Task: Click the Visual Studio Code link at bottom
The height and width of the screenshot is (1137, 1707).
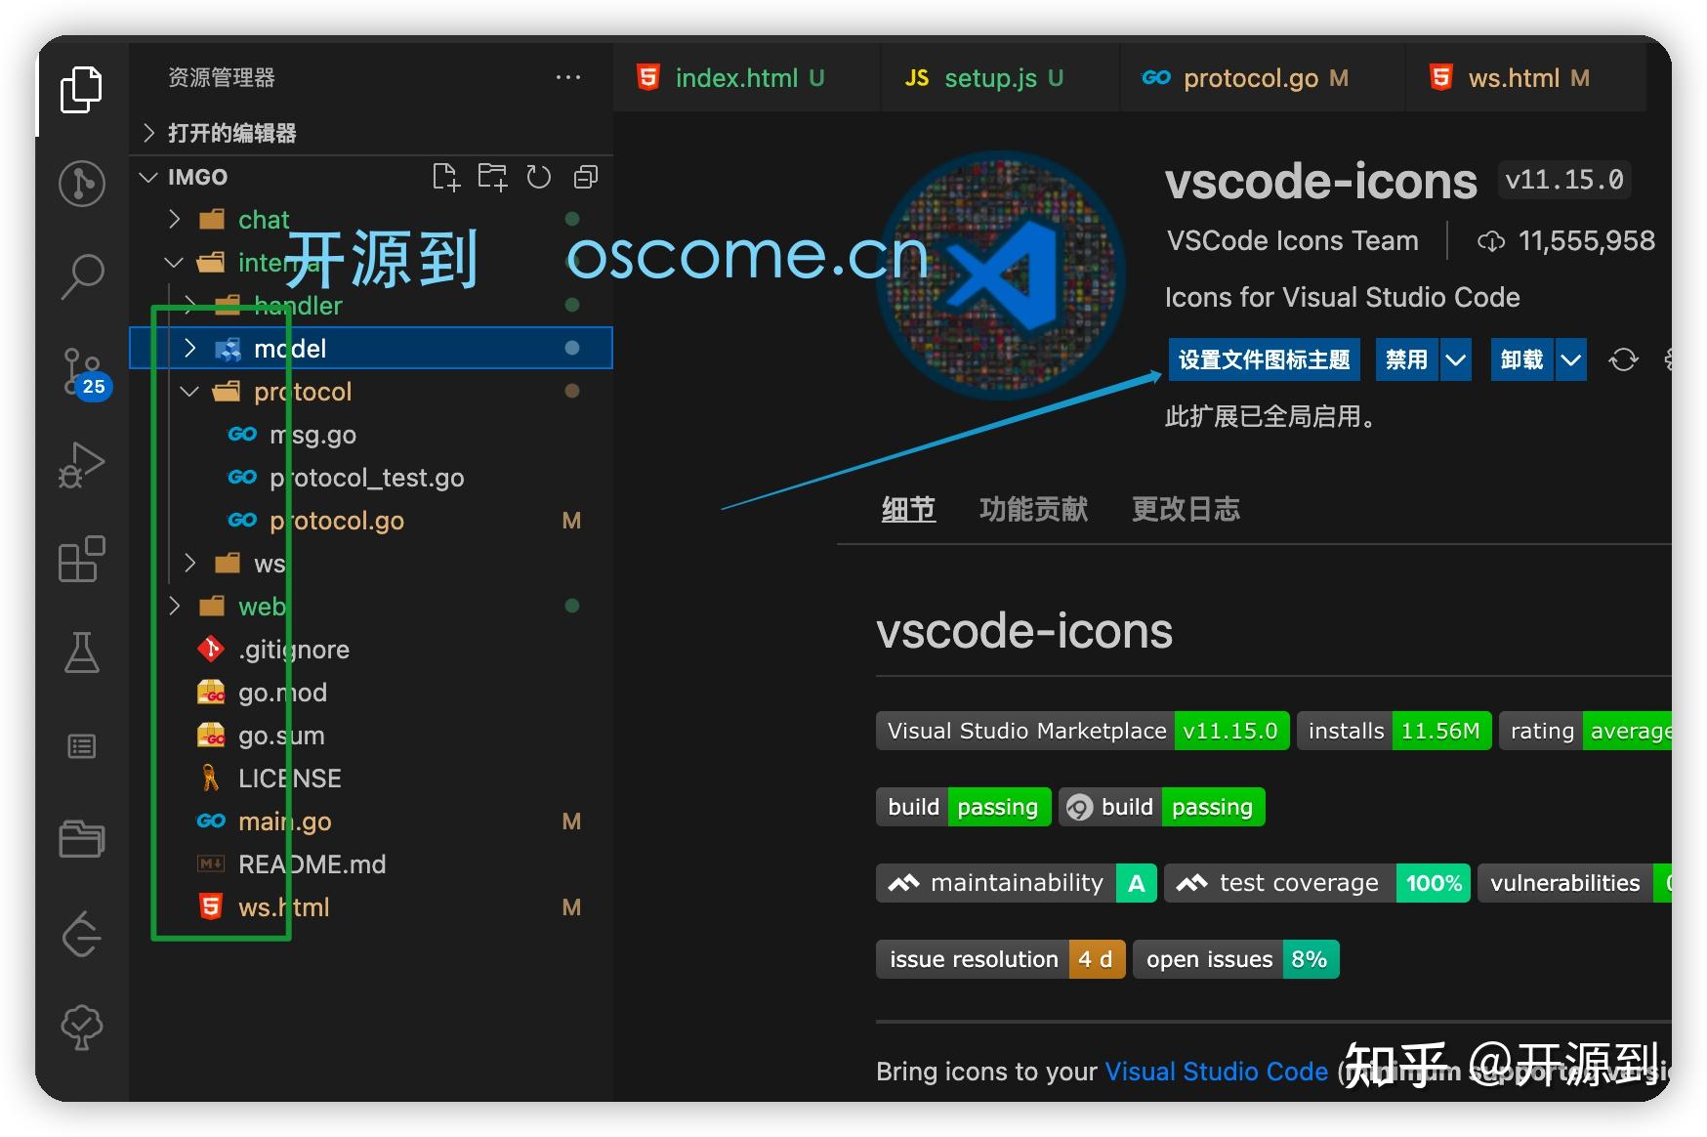Action: [1216, 1071]
